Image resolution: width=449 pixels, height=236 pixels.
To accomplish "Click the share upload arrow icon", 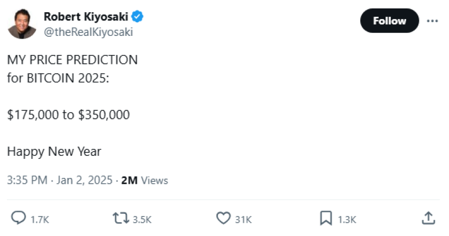I will coord(428,218).
